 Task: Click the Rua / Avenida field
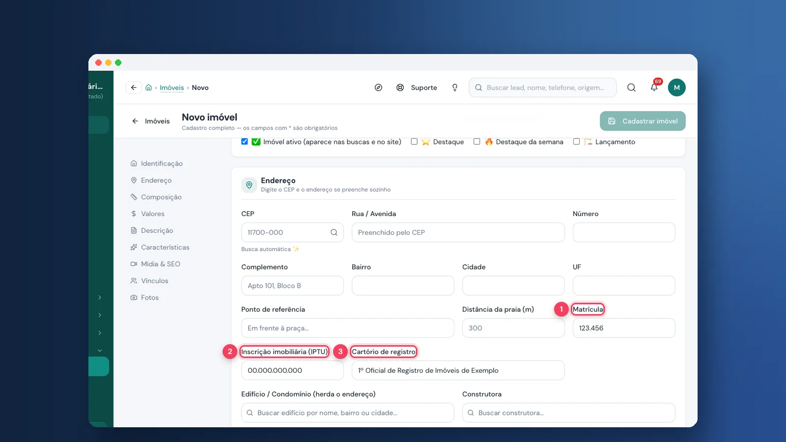point(458,232)
